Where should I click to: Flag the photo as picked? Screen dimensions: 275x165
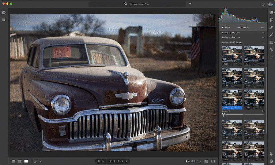coord(99,161)
